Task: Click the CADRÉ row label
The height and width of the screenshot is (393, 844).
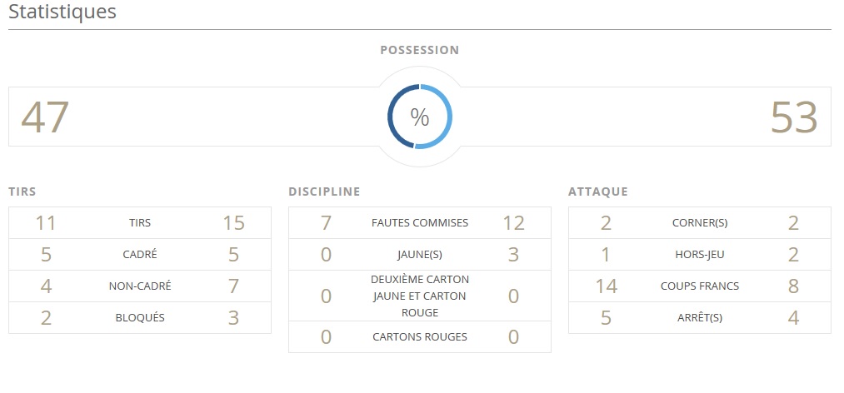Action: 140,255
